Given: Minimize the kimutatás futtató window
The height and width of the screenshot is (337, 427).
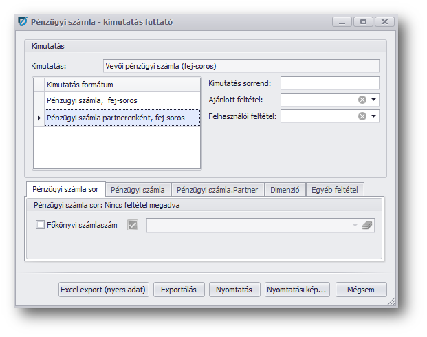Looking at the screenshot, I should tap(342, 22).
